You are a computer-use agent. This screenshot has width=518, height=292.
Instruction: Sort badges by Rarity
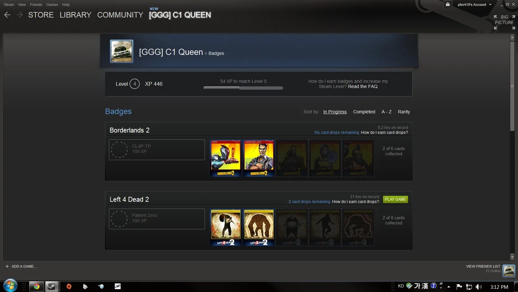tap(404, 112)
